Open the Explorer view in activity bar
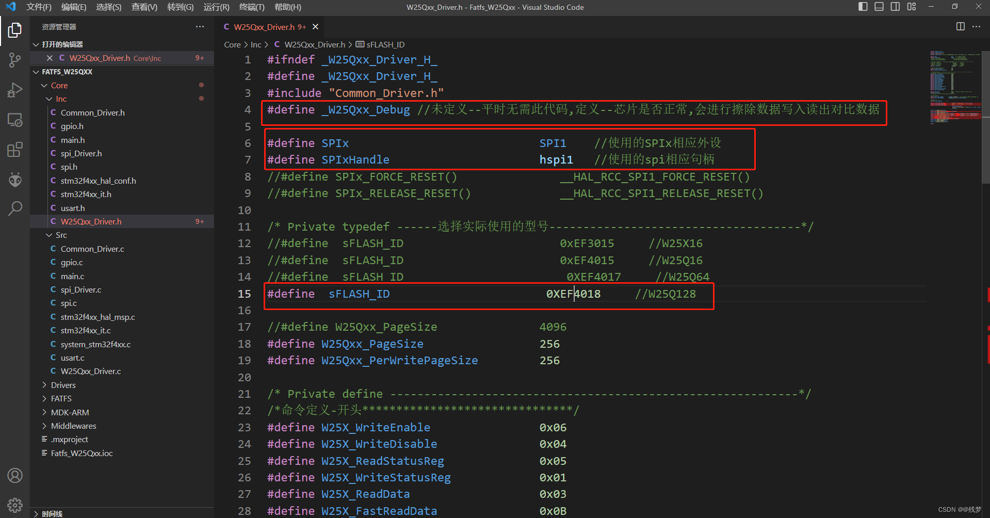This screenshot has width=990, height=518. [15, 30]
